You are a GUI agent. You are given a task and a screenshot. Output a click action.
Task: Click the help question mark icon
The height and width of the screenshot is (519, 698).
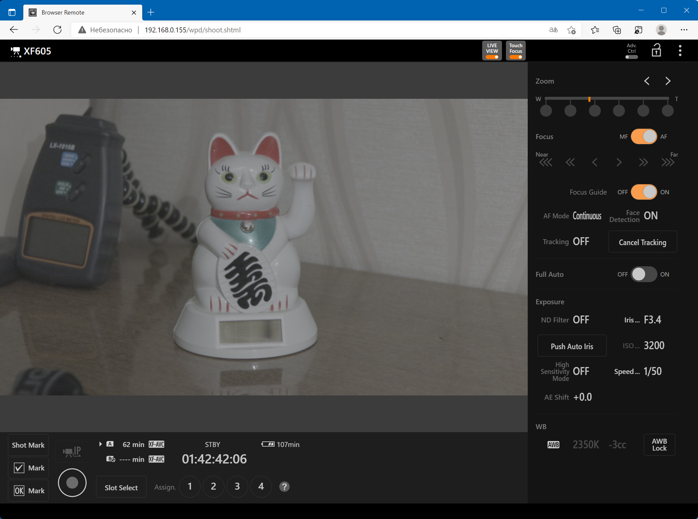[x=284, y=486]
